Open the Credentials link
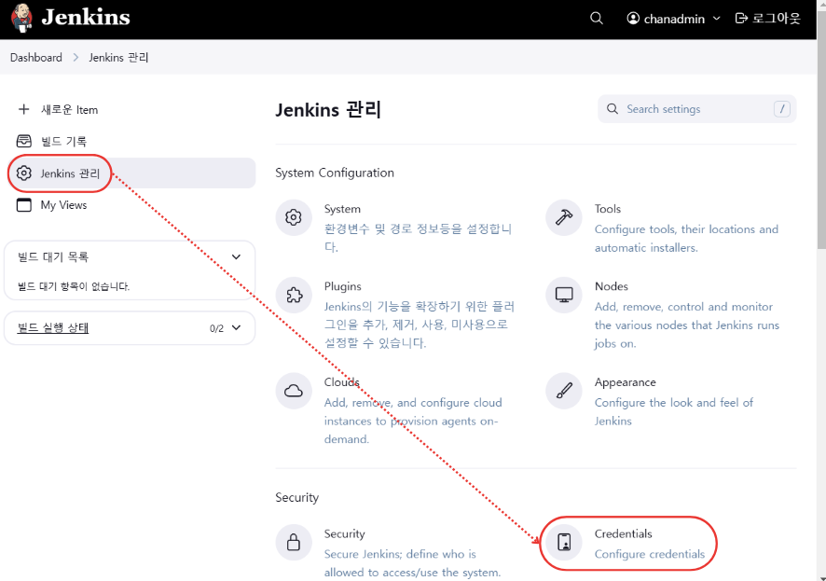This screenshot has width=826, height=581. pos(623,533)
